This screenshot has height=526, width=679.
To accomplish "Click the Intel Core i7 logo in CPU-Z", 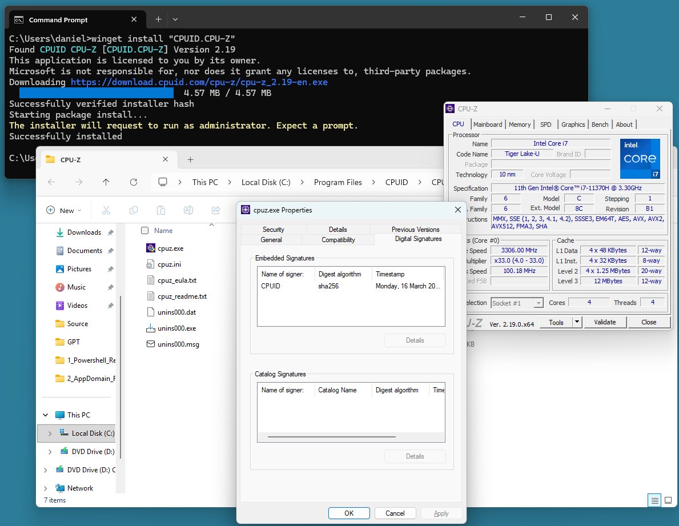I will pos(640,158).
